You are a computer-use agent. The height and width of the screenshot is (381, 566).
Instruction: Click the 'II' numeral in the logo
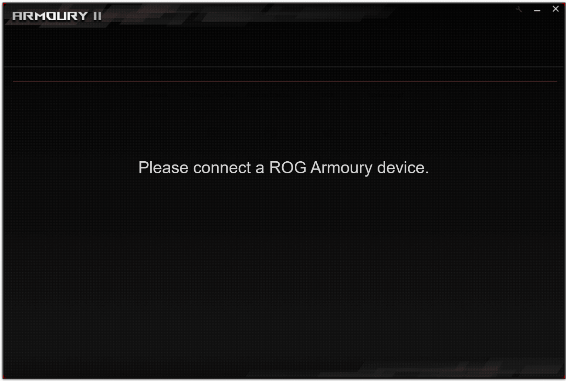click(x=97, y=16)
